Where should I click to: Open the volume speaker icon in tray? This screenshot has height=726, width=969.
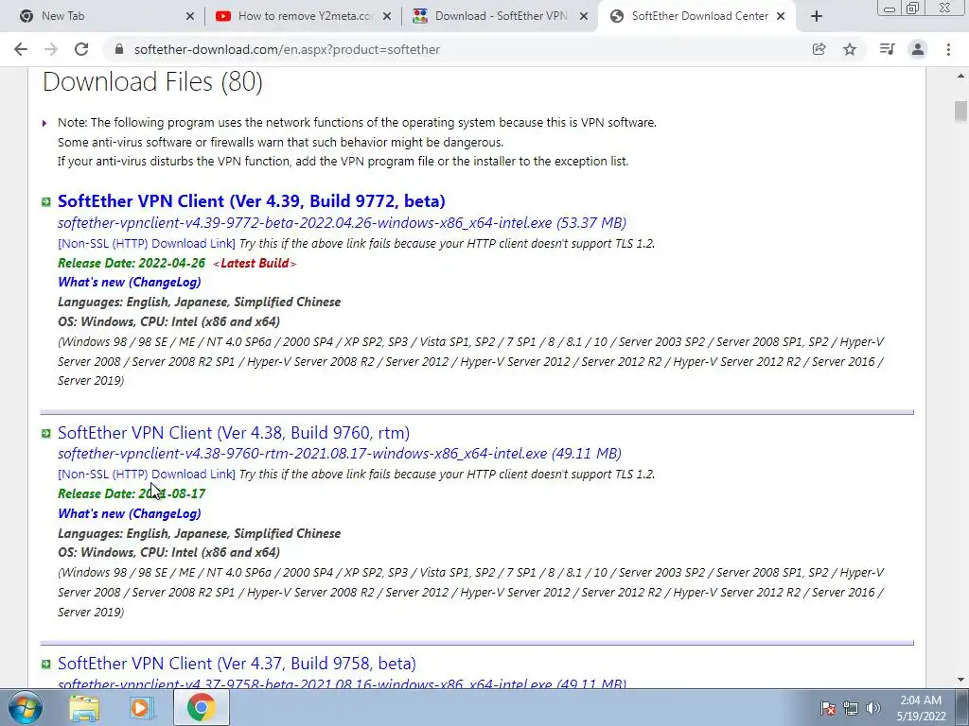coord(873,708)
